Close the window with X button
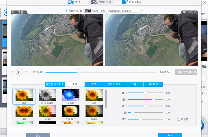 205,2
